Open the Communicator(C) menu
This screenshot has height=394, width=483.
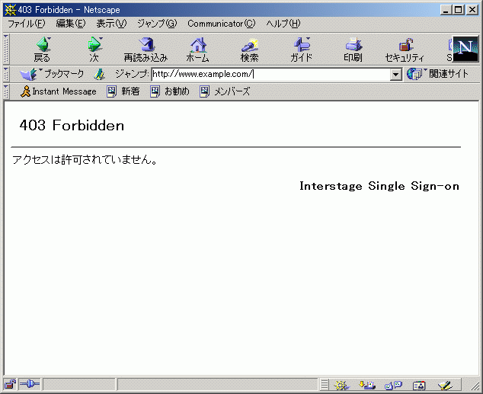point(222,24)
